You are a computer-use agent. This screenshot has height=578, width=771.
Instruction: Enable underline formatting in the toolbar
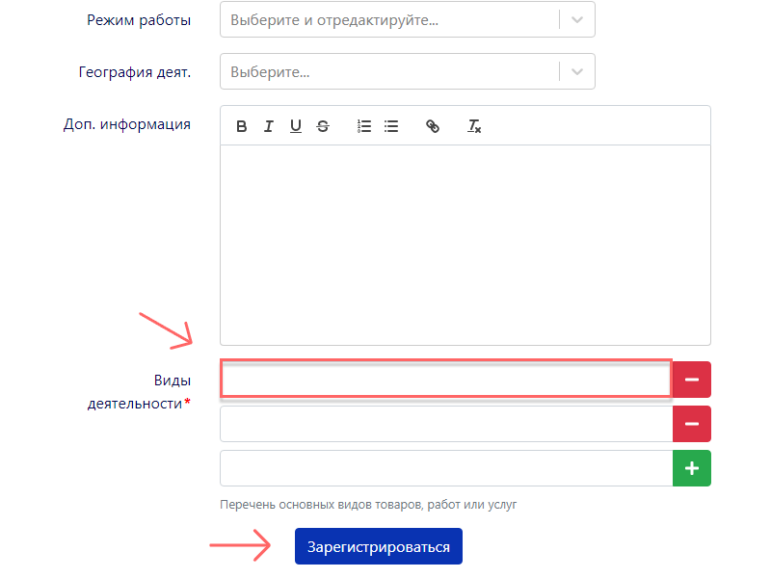(x=296, y=126)
